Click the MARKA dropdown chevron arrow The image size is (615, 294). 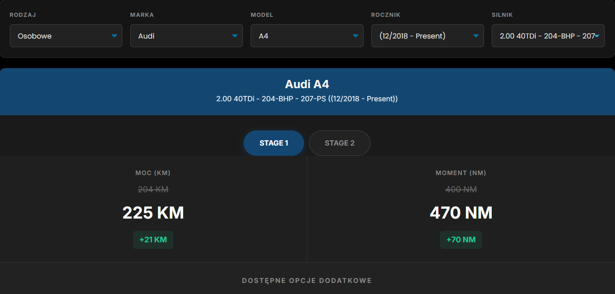235,36
